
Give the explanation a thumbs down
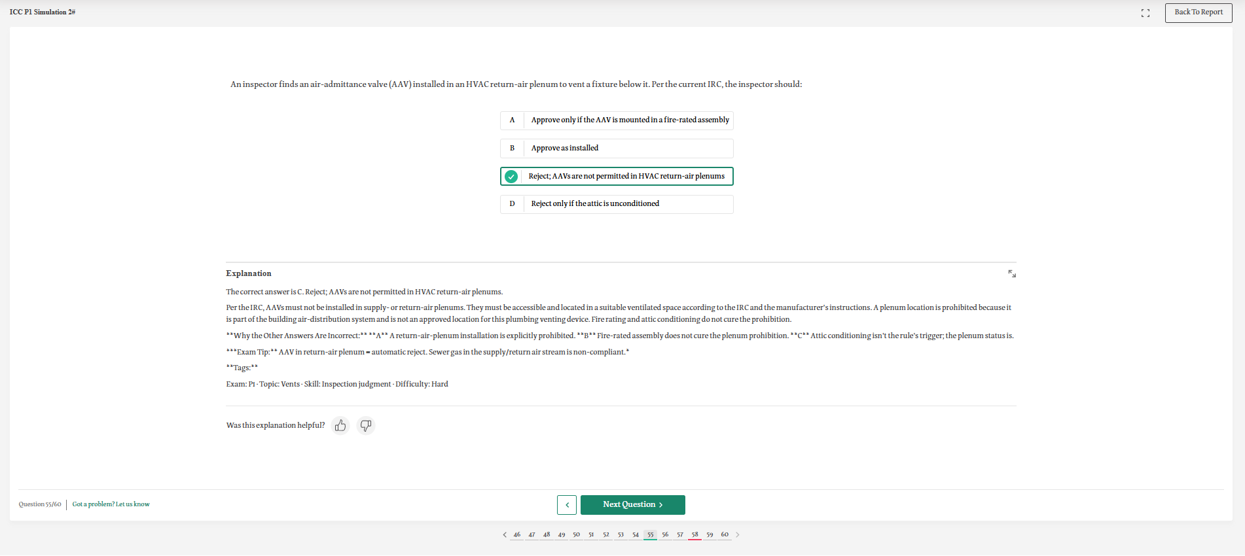(x=366, y=426)
